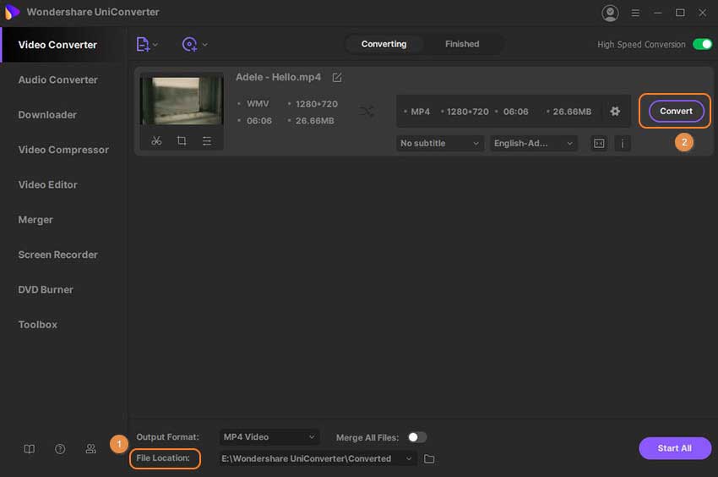718x477 pixels.
Task: Open Toolbox in the sidebar
Action: [x=37, y=324]
